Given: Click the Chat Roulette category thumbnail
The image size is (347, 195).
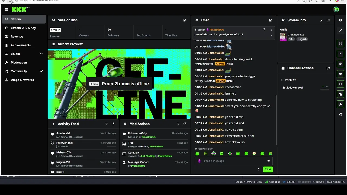Looking at the screenshot, I should click(283, 37).
